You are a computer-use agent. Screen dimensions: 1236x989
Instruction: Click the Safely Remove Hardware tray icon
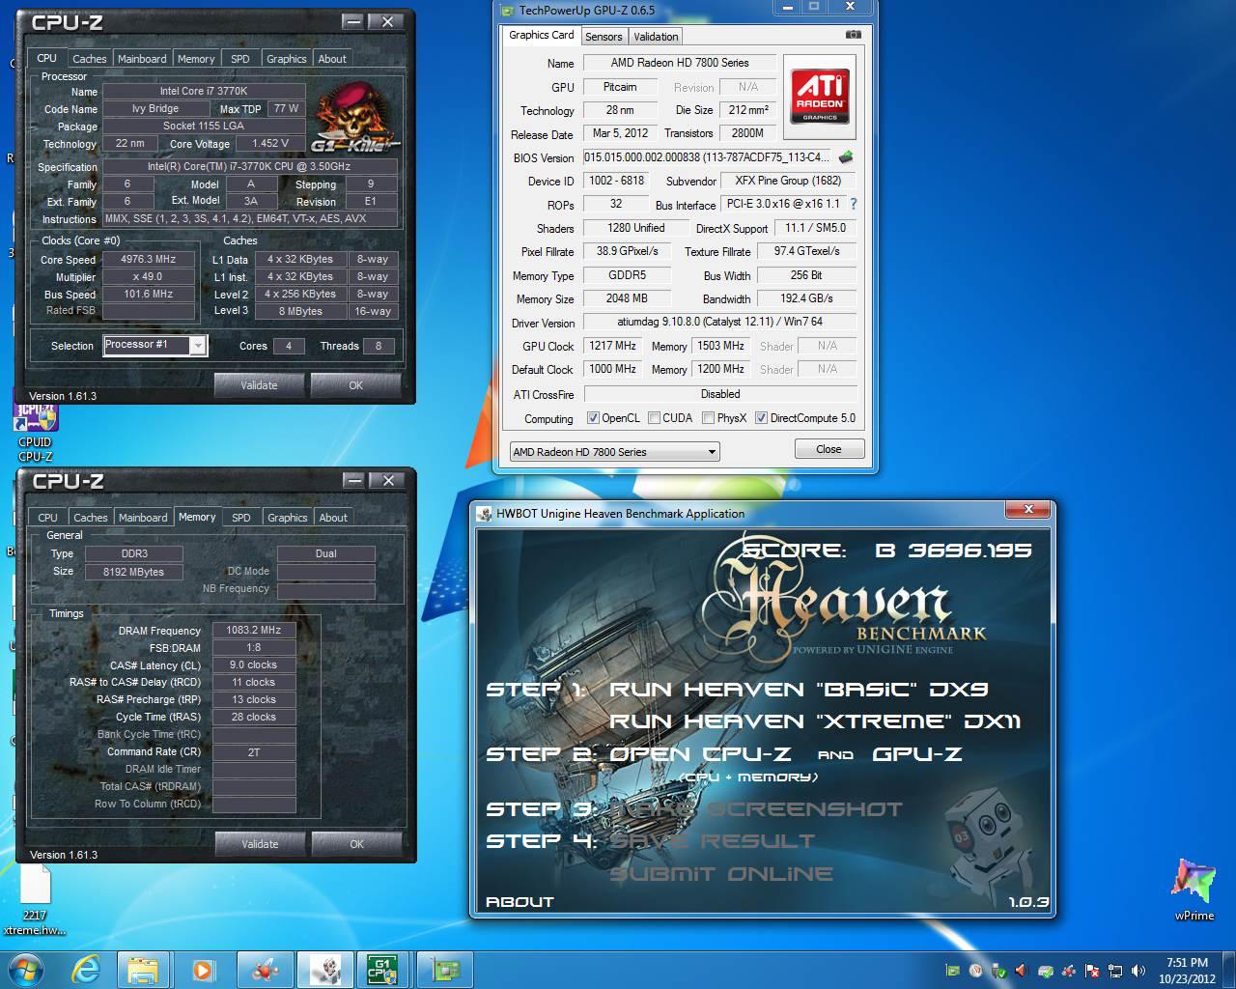(999, 971)
